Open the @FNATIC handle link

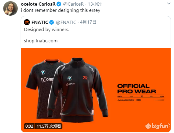[x=66, y=22]
